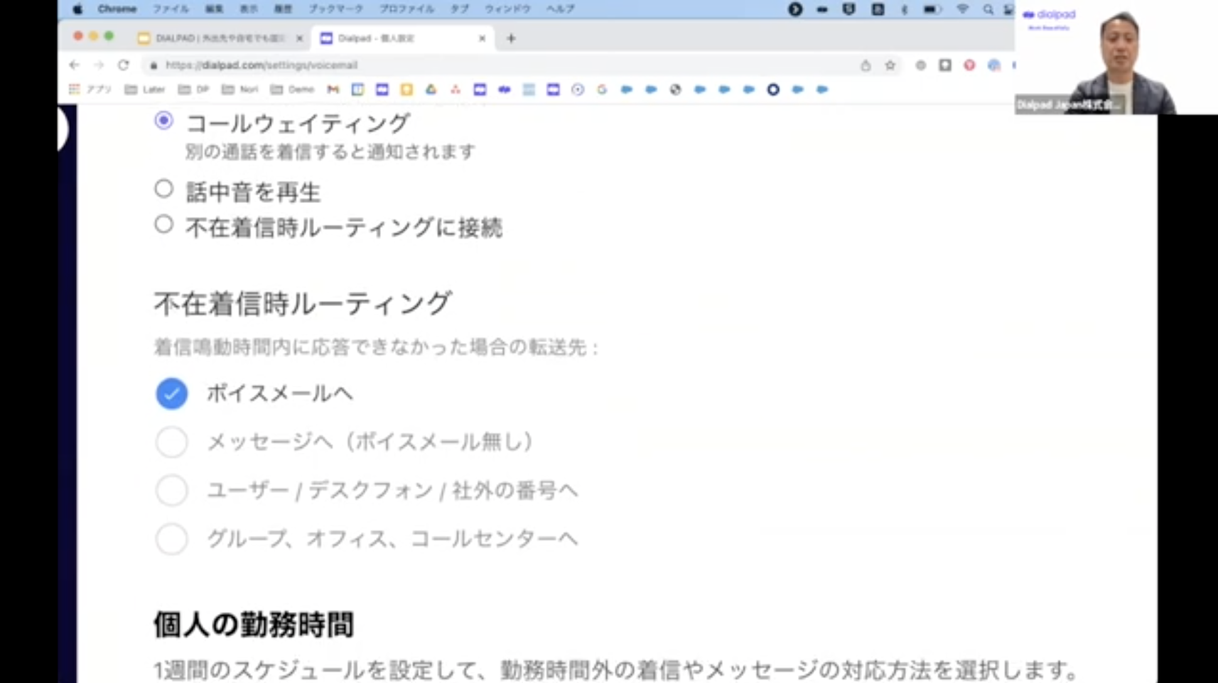Click the lock icon in address bar

(x=153, y=65)
